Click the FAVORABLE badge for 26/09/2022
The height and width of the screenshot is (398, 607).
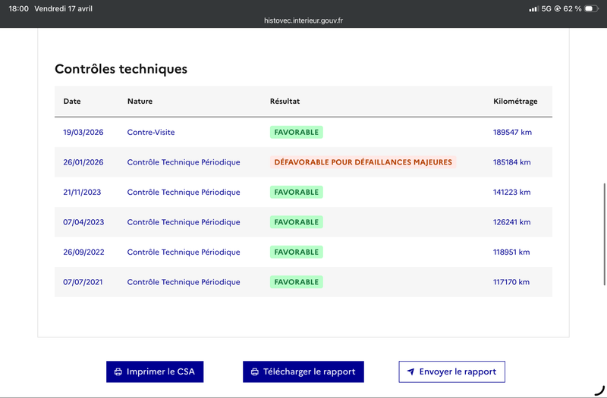[297, 252]
